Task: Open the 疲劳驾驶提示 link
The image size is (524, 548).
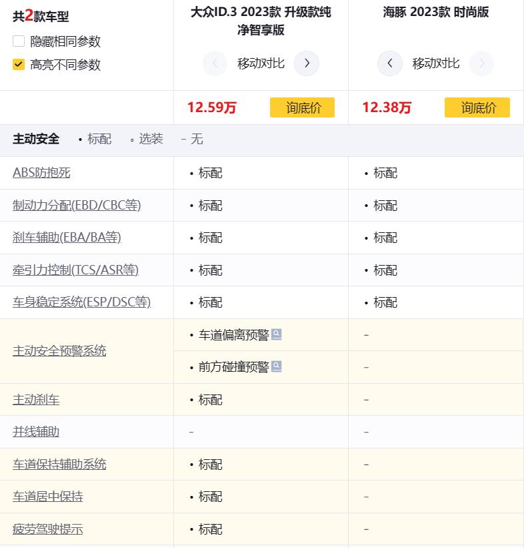Action: coord(48,529)
